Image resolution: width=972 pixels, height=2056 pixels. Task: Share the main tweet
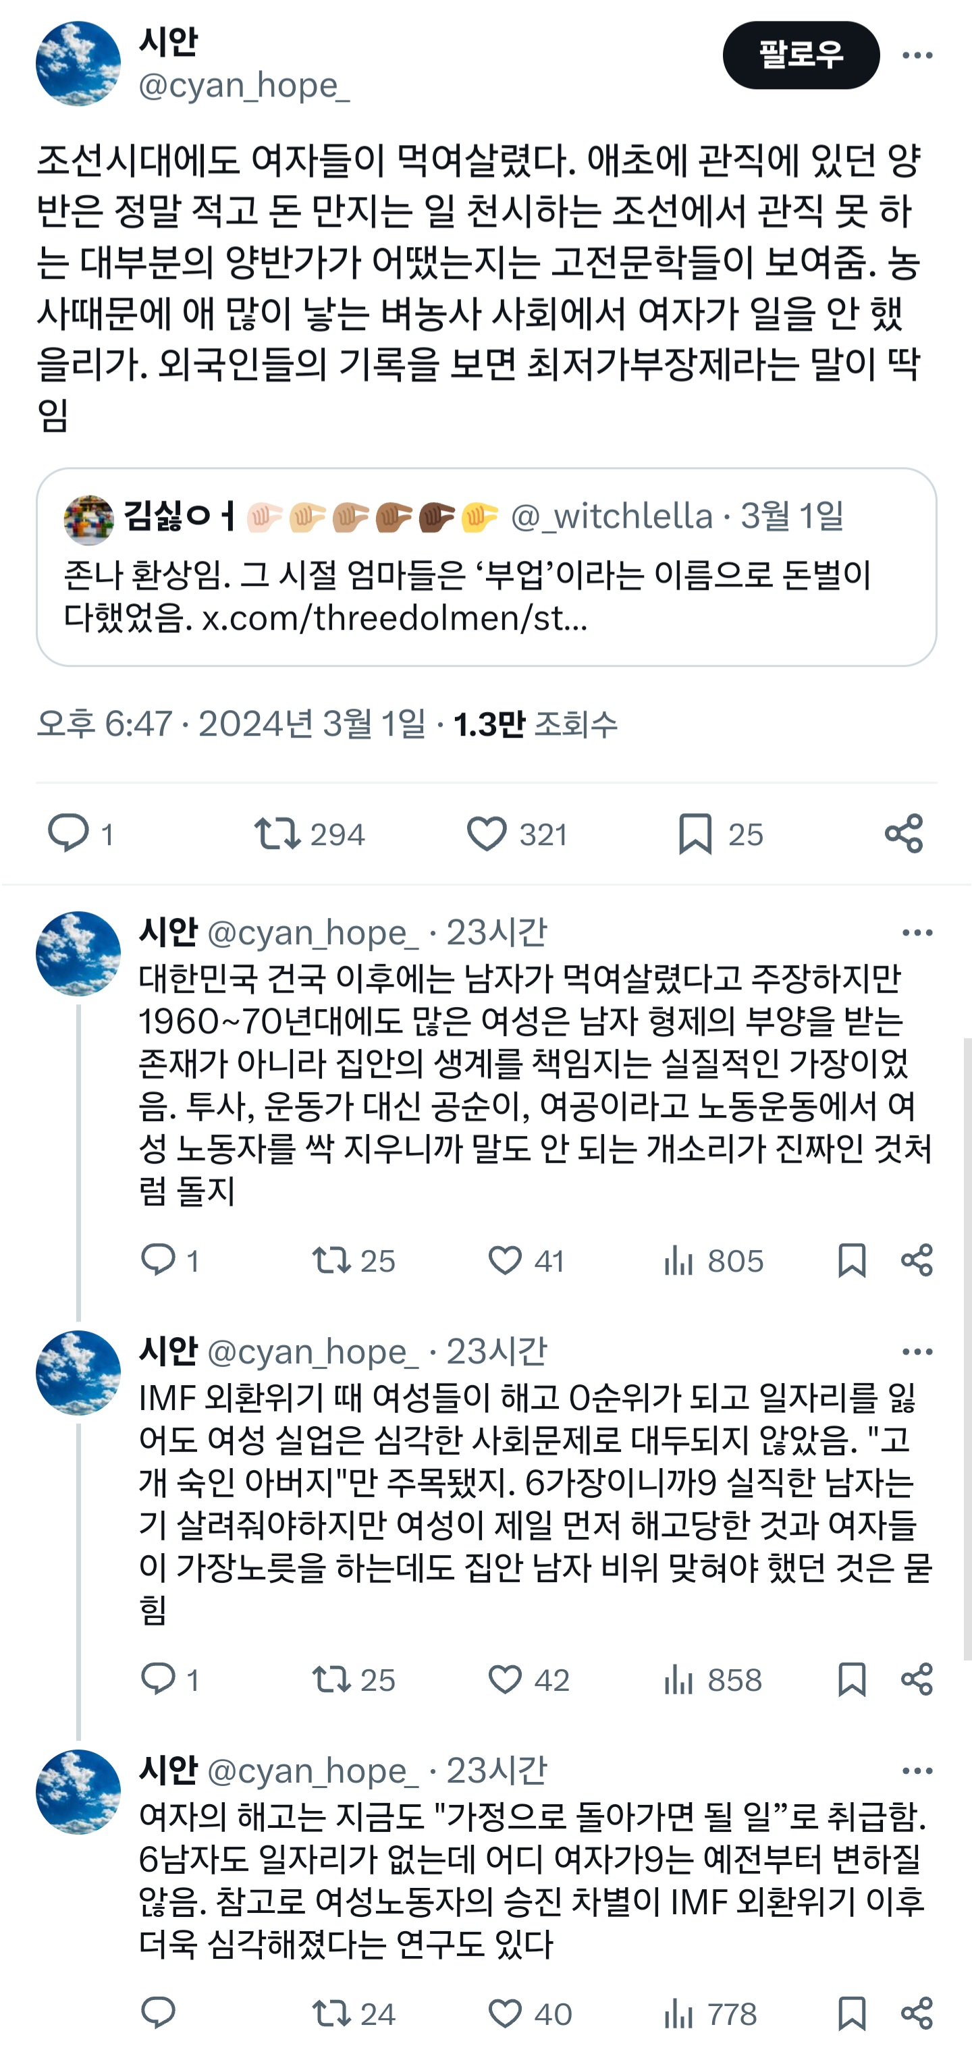click(x=906, y=835)
